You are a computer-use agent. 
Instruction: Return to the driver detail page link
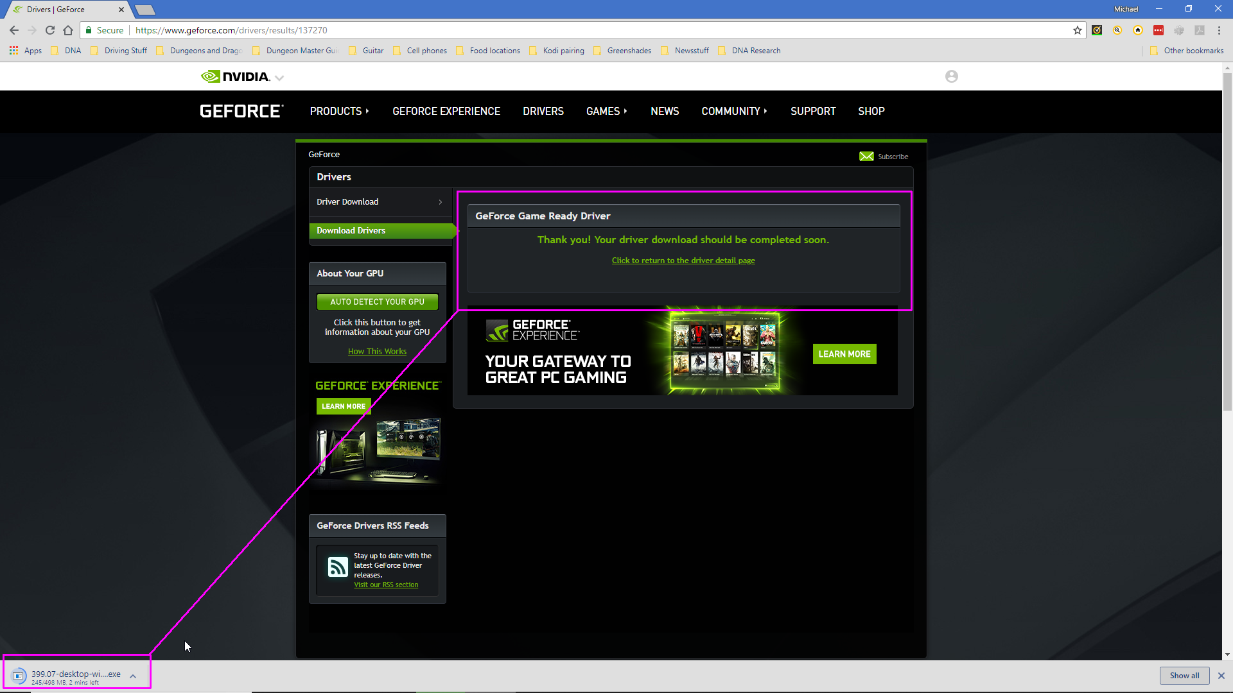coord(683,261)
